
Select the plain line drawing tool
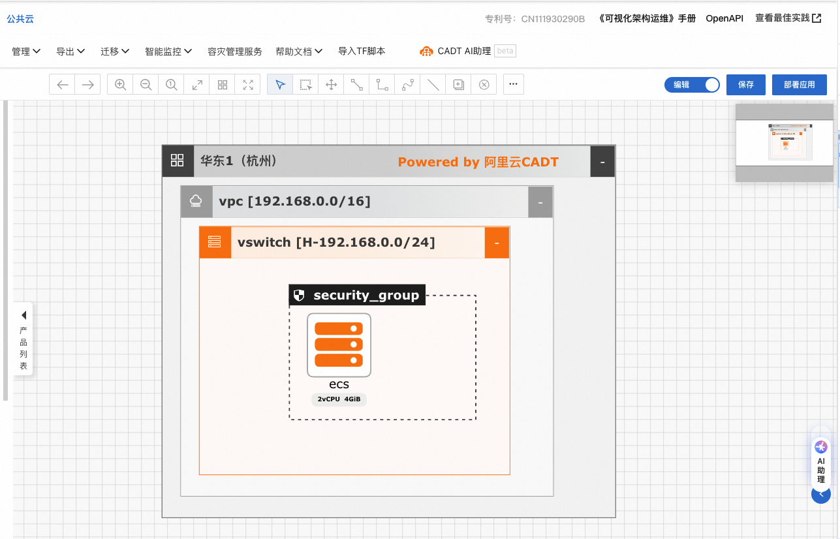click(x=433, y=84)
